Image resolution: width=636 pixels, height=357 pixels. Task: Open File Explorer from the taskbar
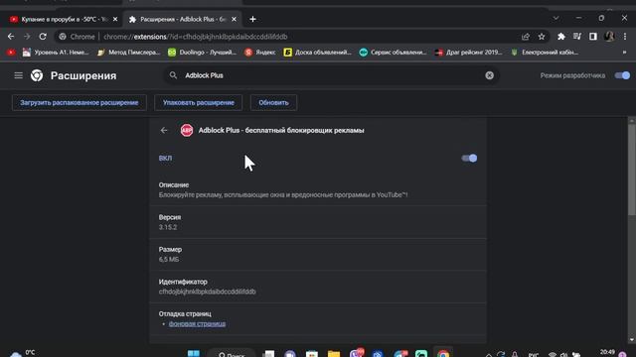click(x=334, y=354)
